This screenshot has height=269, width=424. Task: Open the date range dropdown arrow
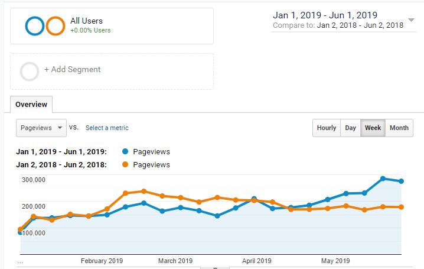click(x=411, y=20)
